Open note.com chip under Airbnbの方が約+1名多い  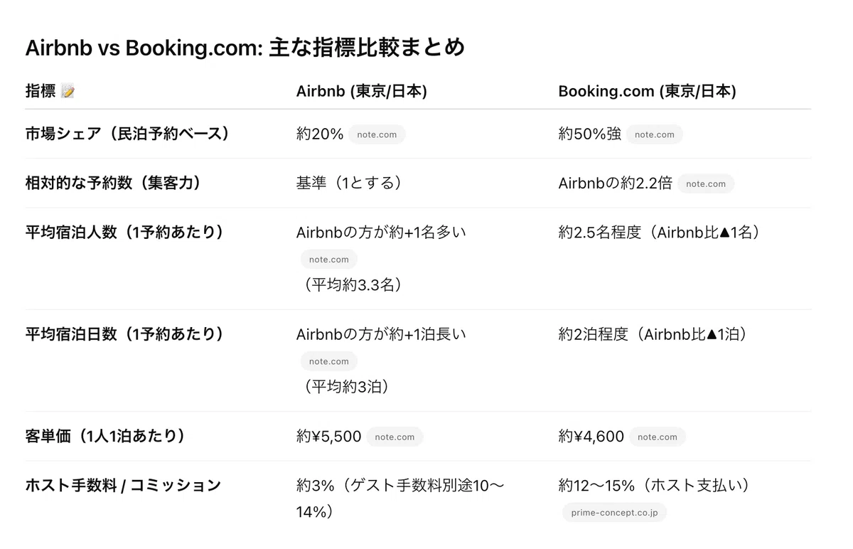(x=328, y=260)
